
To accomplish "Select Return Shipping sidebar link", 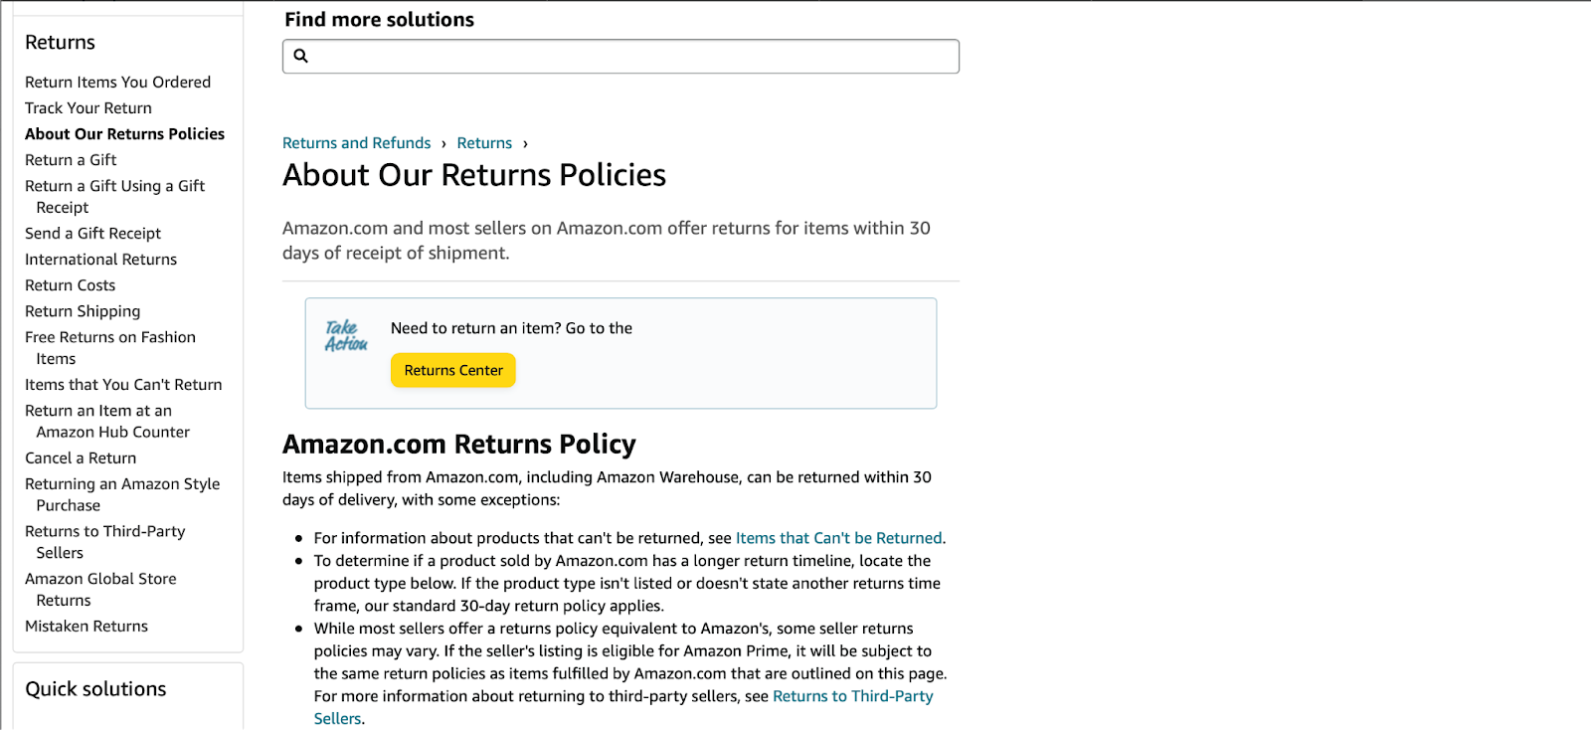I will point(83,311).
